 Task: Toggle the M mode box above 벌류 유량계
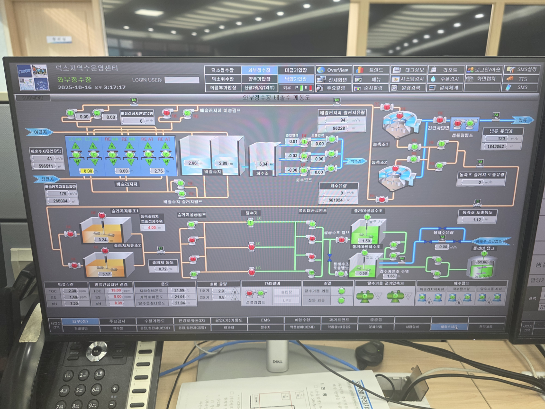point(496,115)
